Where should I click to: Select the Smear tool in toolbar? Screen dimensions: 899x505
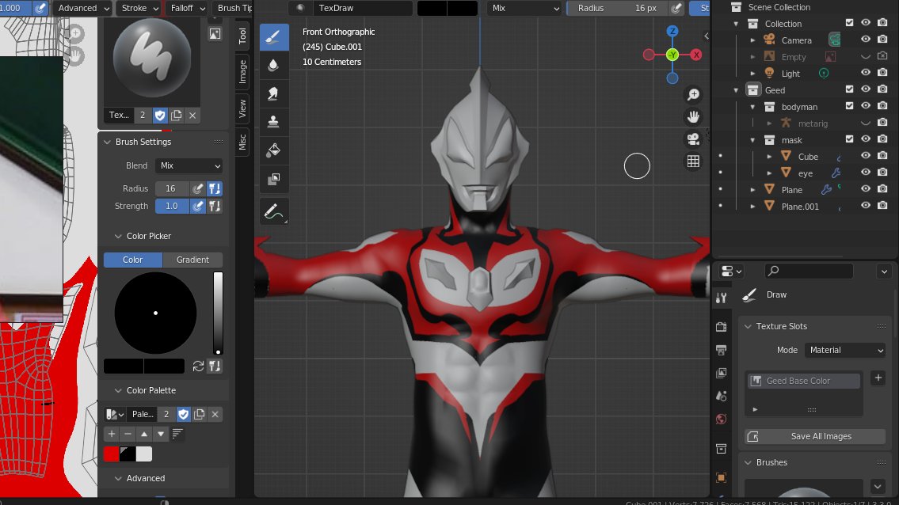tap(274, 93)
